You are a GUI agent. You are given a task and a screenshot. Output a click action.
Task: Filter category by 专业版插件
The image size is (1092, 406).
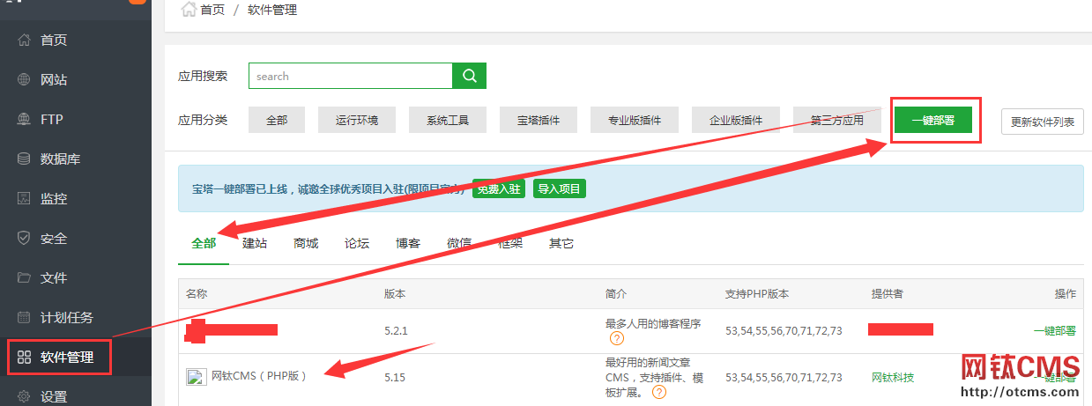[x=635, y=120]
